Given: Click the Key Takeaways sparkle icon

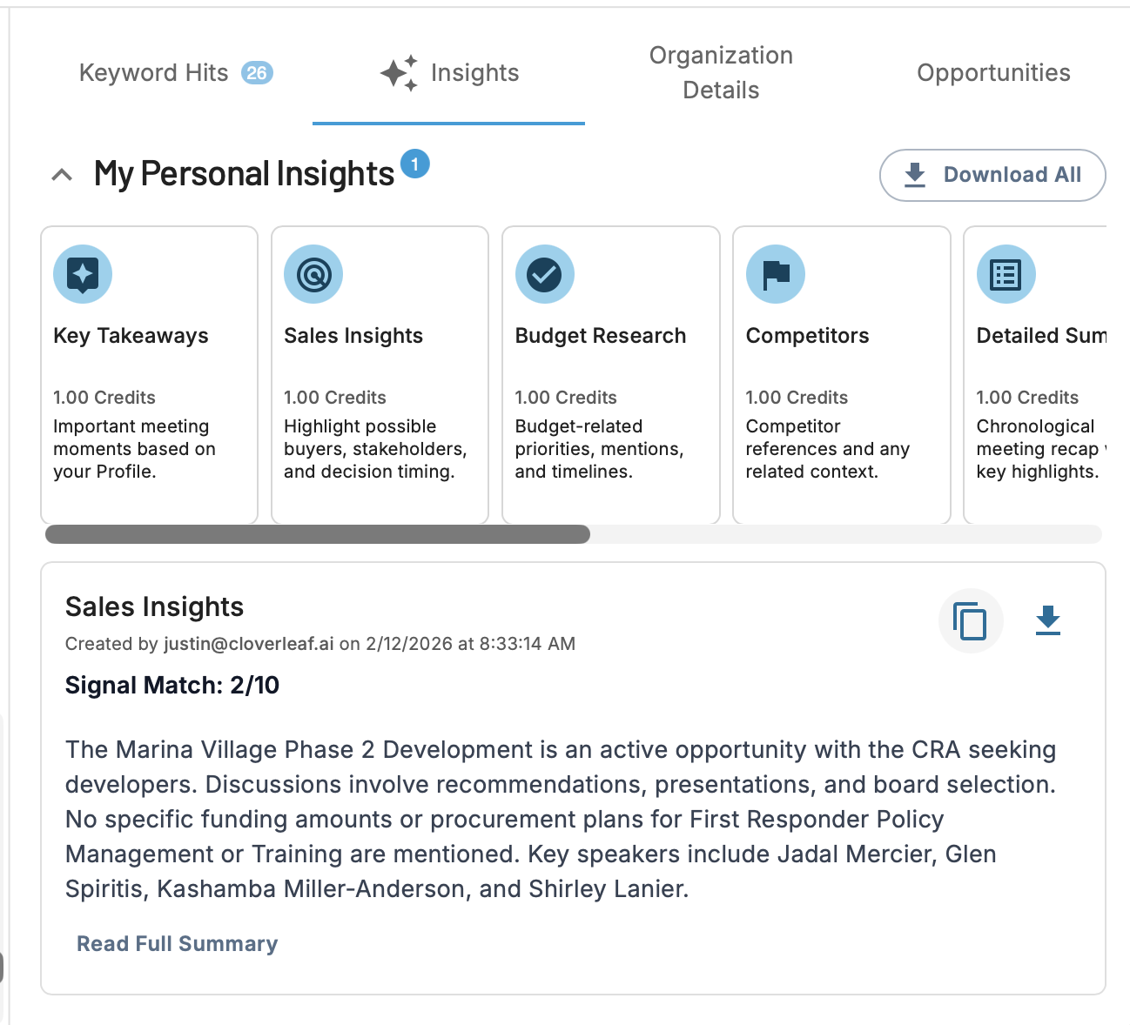Looking at the screenshot, I should pyautogui.click(x=83, y=274).
